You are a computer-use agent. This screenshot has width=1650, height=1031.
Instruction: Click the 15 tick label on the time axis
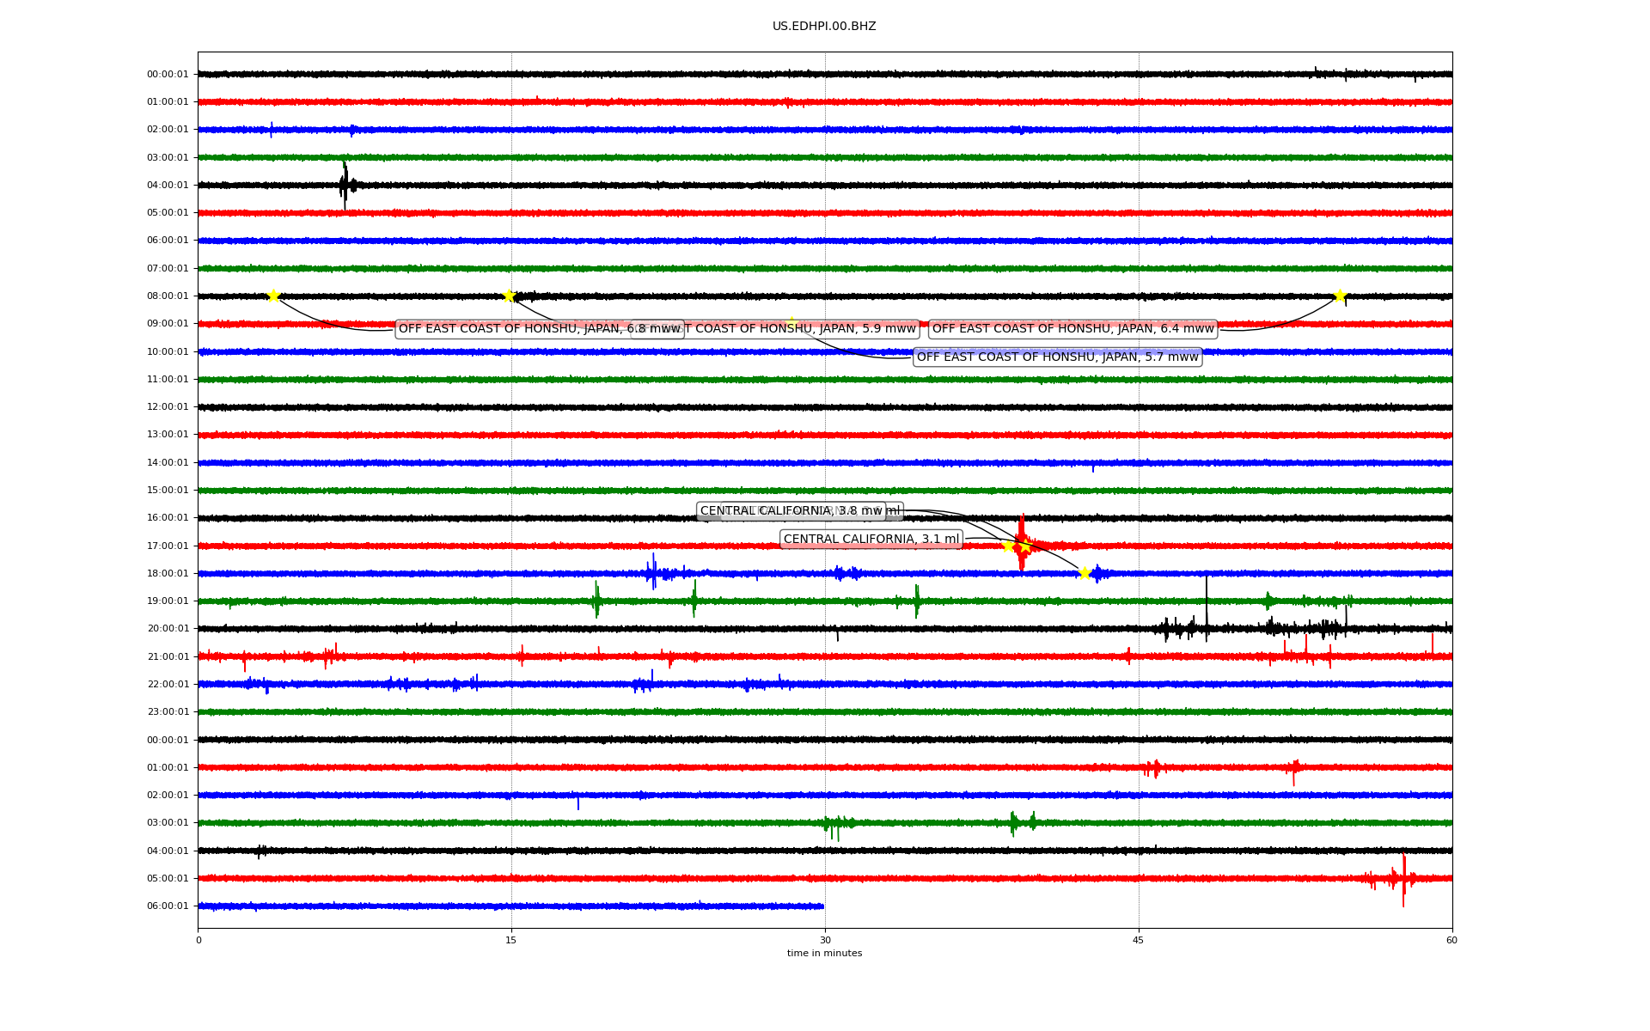(511, 940)
